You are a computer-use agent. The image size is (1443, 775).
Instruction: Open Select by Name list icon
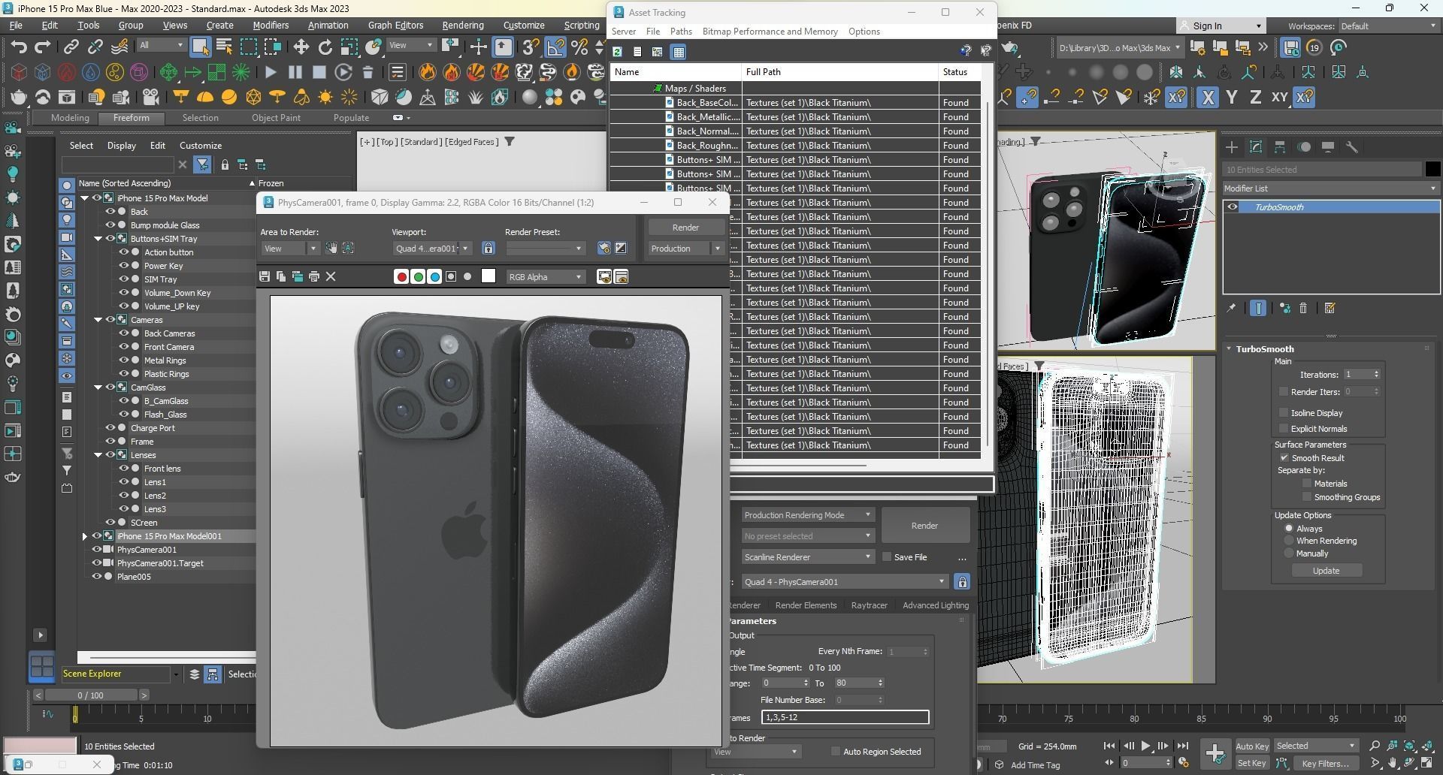coord(224,47)
